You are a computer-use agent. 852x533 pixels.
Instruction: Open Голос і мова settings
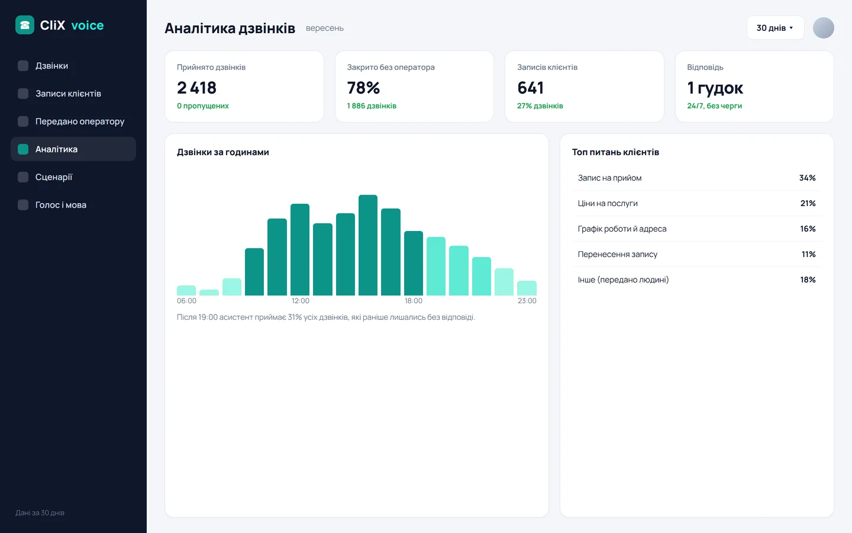coord(73,205)
